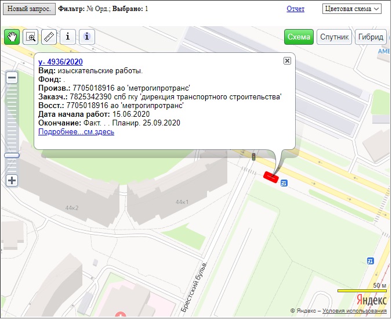Activate the zoom-to-area magnifier tool
392x319 pixels.
31,37
